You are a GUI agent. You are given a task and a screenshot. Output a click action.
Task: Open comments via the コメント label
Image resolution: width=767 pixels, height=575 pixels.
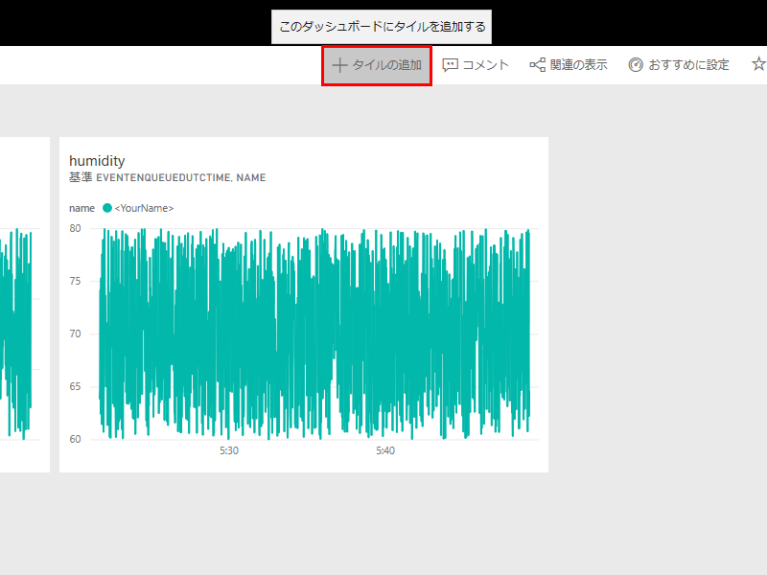pyautogui.click(x=485, y=65)
